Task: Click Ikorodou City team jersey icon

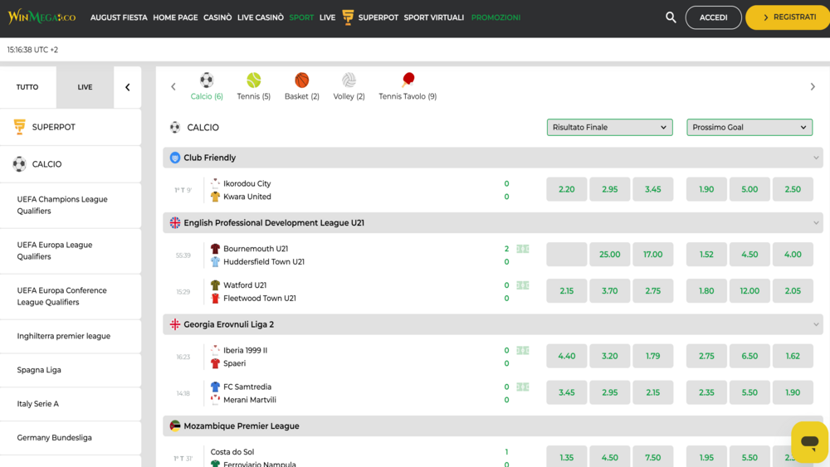Action: 215,183
